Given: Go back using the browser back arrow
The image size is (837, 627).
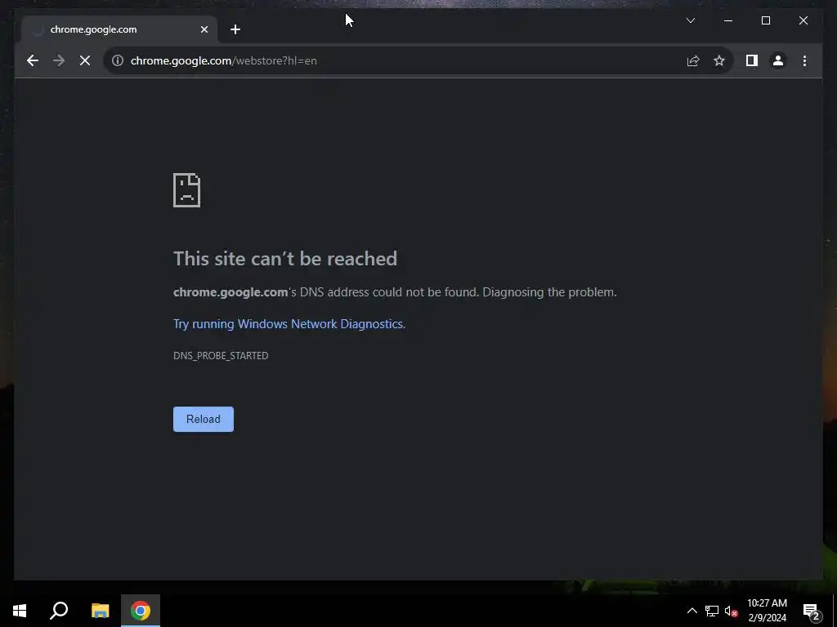Looking at the screenshot, I should point(33,60).
